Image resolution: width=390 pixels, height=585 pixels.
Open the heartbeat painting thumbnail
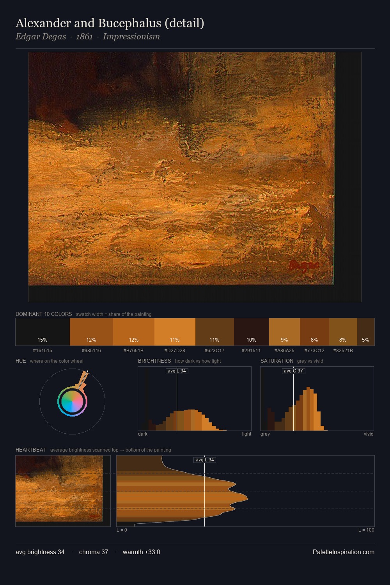pyautogui.click(x=63, y=491)
